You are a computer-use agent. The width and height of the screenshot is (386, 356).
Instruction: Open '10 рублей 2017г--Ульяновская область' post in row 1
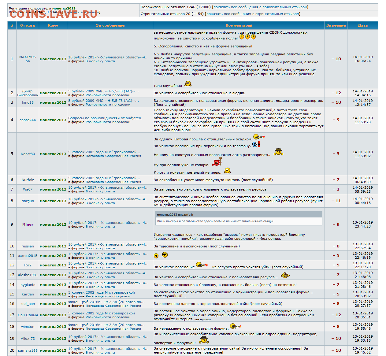(108, 57)
